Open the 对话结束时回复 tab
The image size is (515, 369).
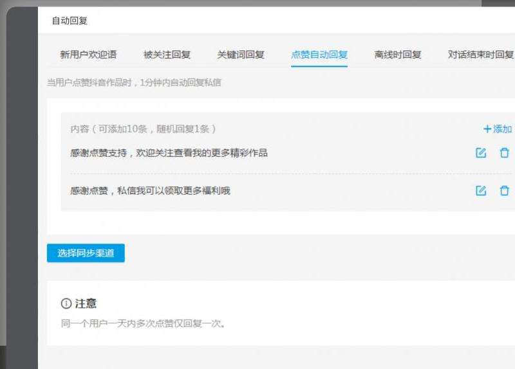(x=480, y=55)
